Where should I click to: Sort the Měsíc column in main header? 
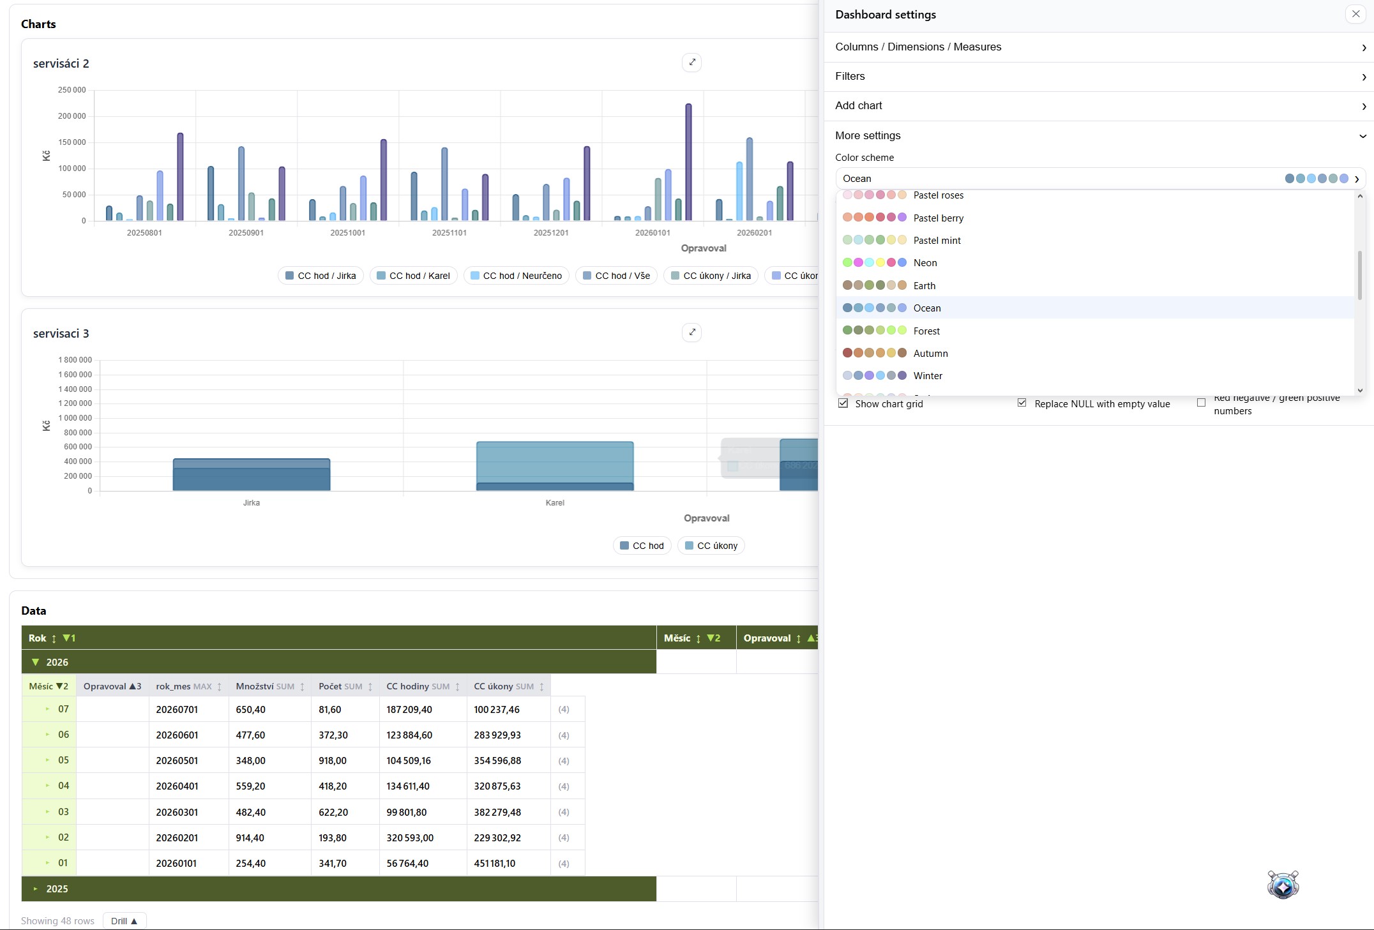(698, 638)
